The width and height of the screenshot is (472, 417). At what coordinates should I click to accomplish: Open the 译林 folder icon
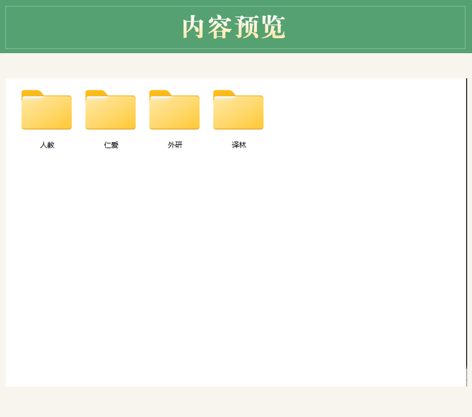238,110
